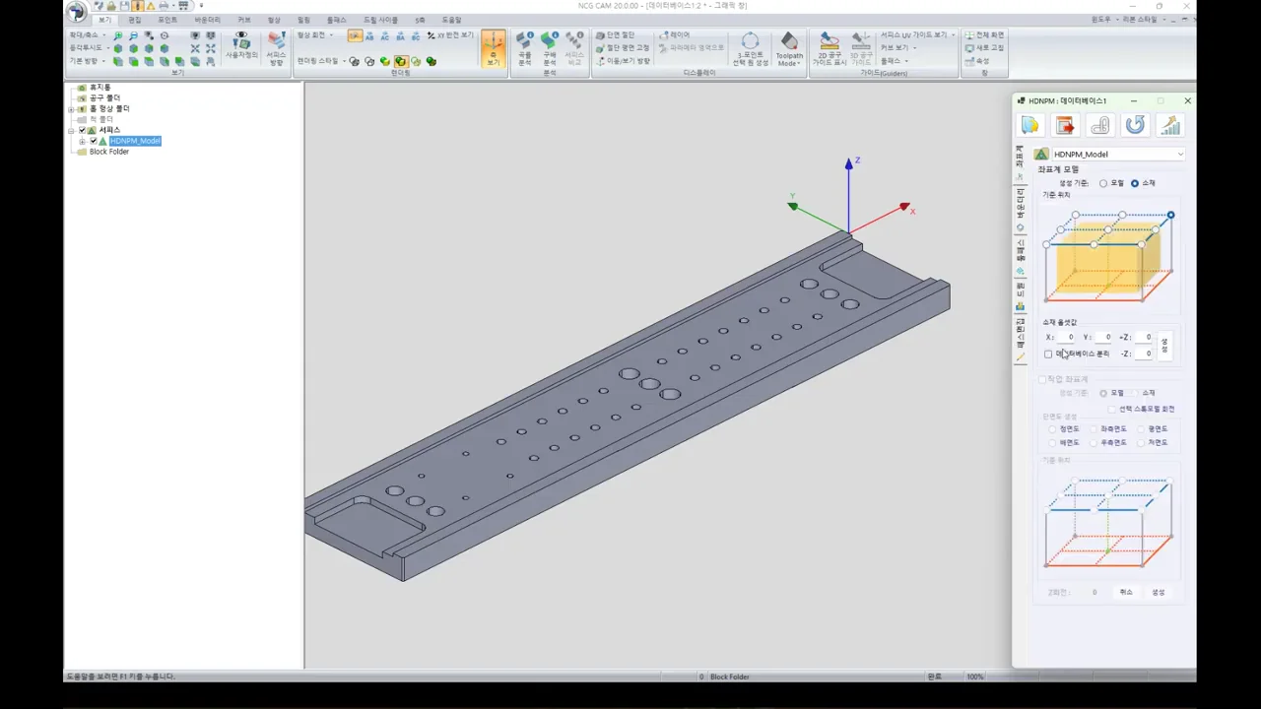Click the refresh arrow icon in HDNPM panel
This screenshot has height=709, width=1261.
[x=1135, y=125]
